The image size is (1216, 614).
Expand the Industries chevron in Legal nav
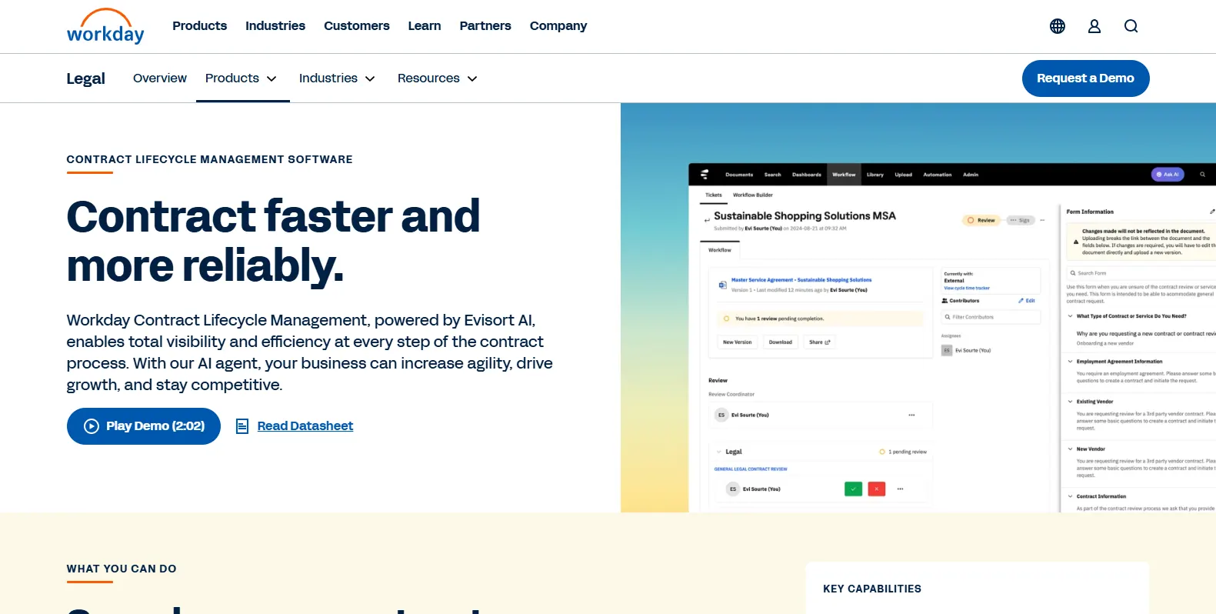point(370,78)
